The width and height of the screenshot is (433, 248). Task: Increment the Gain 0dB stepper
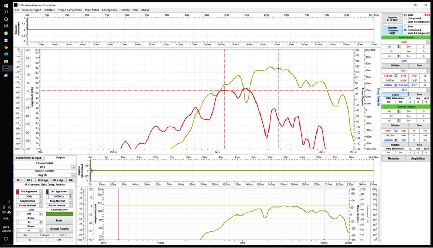click(41, 213)
